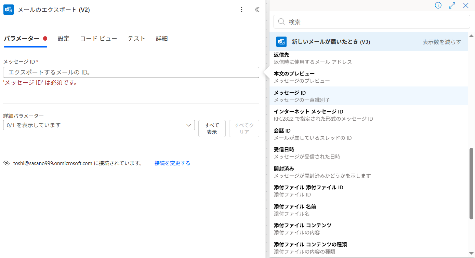Open the 詳細 tab

click(x=162, y=39)
